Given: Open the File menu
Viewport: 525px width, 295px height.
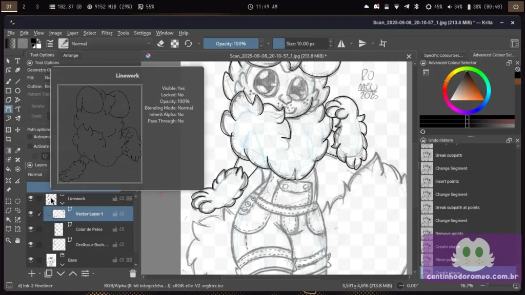Looking at the screenshot, I should pyautogui.click(x=11, y=33).
